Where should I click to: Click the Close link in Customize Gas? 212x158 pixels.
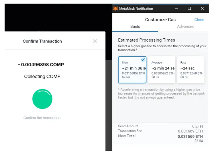click(x=199, y=20)
